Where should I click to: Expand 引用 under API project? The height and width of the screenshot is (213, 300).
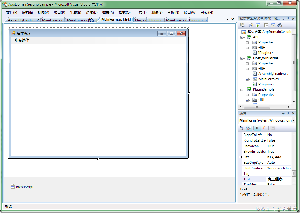247,48
